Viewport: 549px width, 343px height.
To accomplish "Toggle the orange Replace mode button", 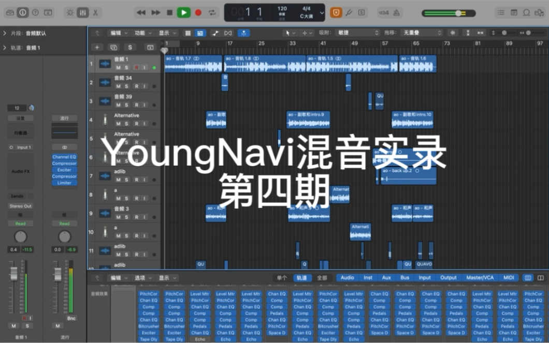I will pyautogui.click(x=336, y=13).
